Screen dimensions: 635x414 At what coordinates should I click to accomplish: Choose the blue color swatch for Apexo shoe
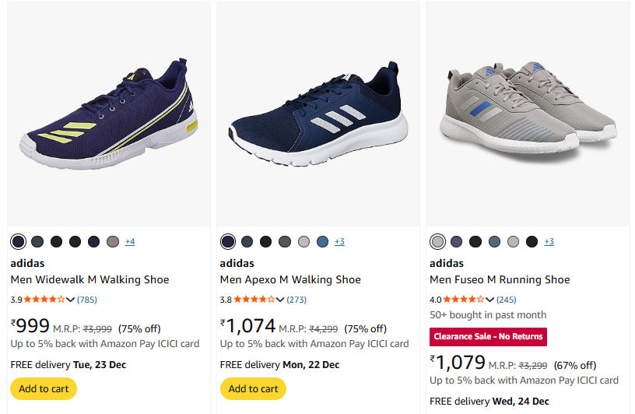(x=322, y=241)
